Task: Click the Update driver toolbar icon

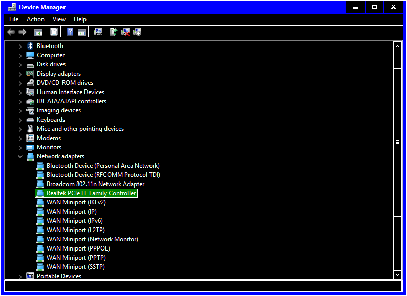Action: (x=114, y=32)
